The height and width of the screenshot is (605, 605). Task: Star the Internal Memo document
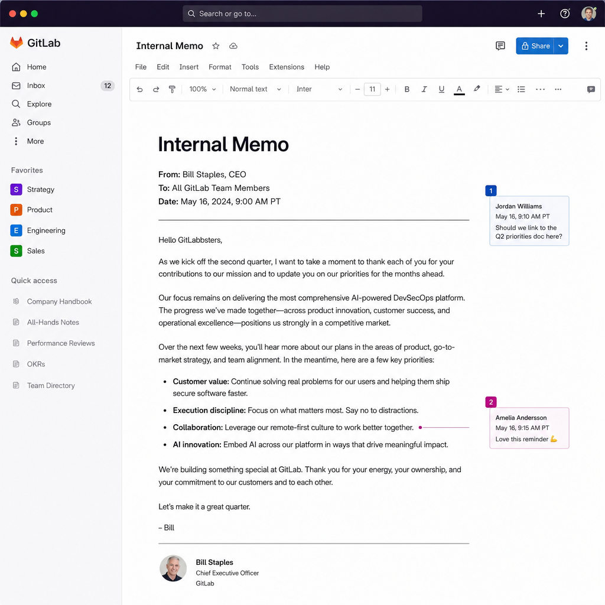tap(216, 46)
